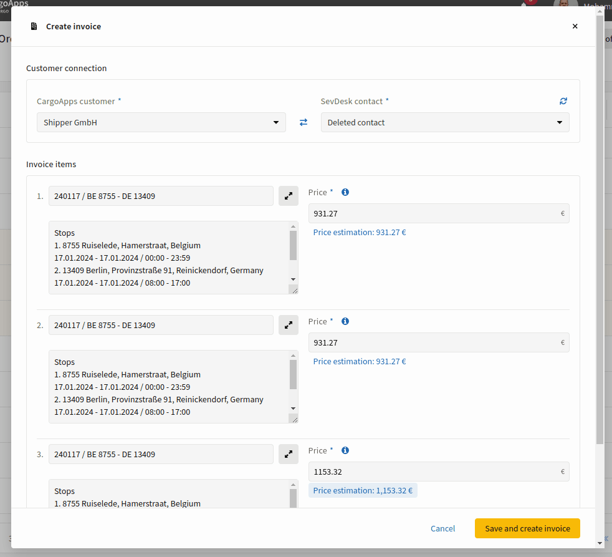Click the resize grip of item 1 textarea
612x557 pixels.
294,290
